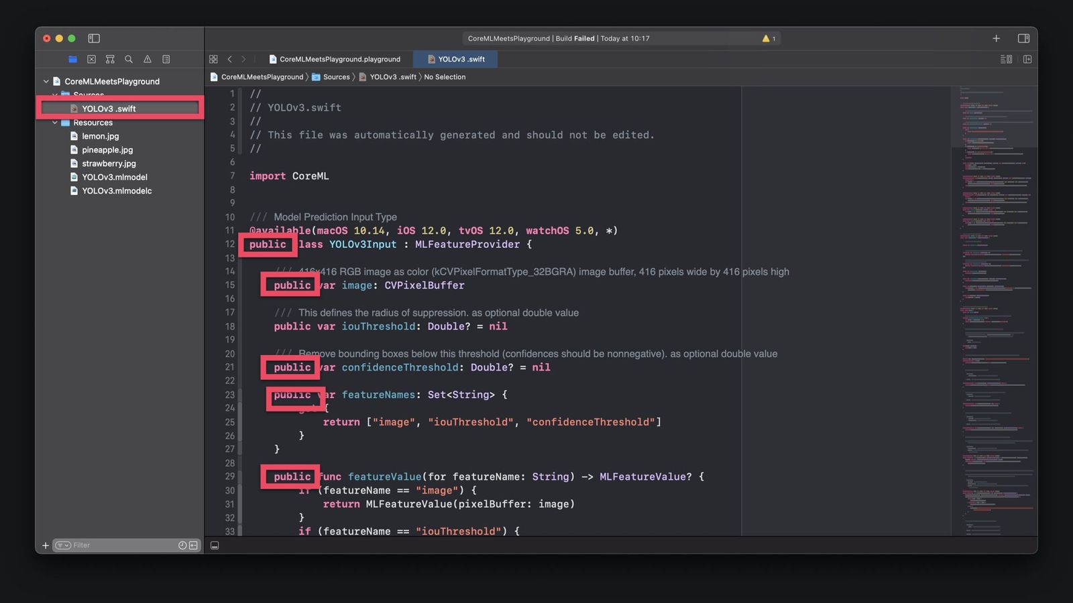Show the debug area at the bottom
Screen dimensions: 1073x603
[215, 545]
